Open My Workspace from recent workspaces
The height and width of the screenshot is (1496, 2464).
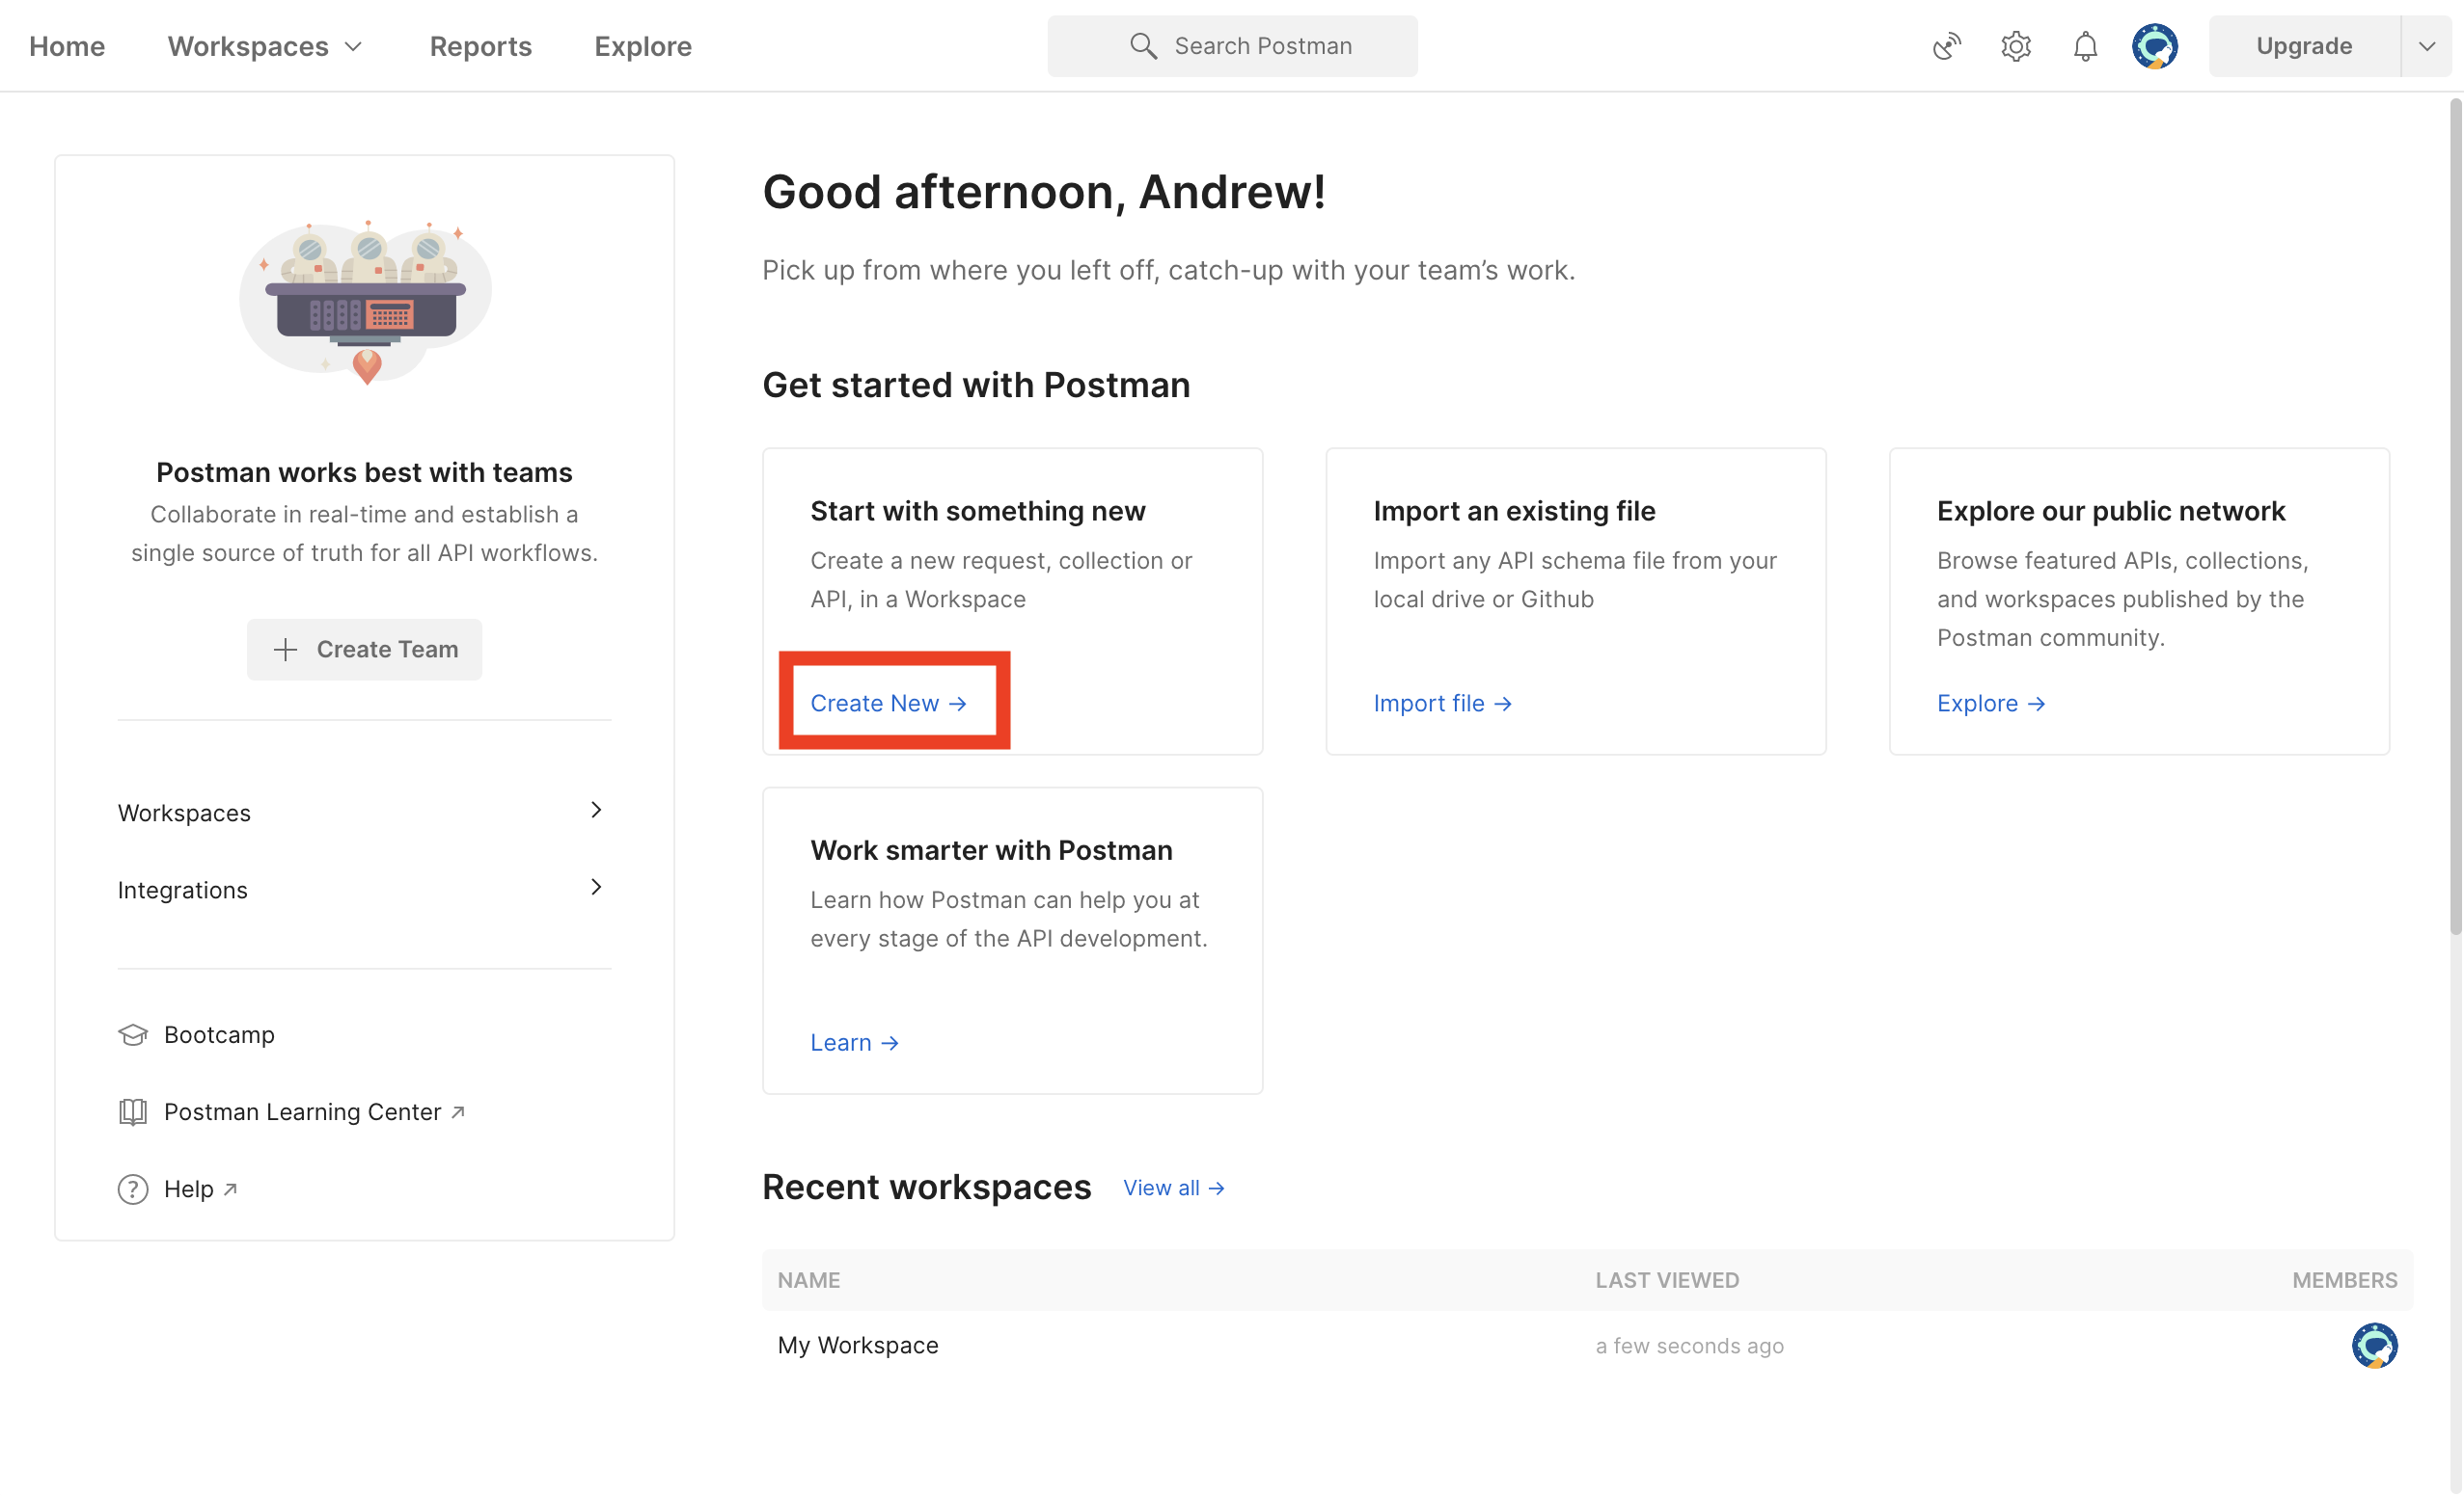pyautogui.click(x=858, y=1345)
